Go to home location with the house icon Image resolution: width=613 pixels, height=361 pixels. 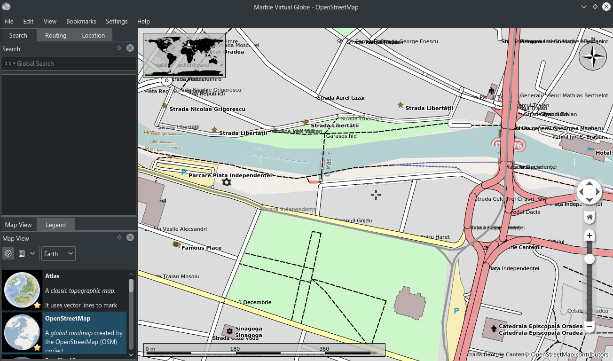pos(589,217)
